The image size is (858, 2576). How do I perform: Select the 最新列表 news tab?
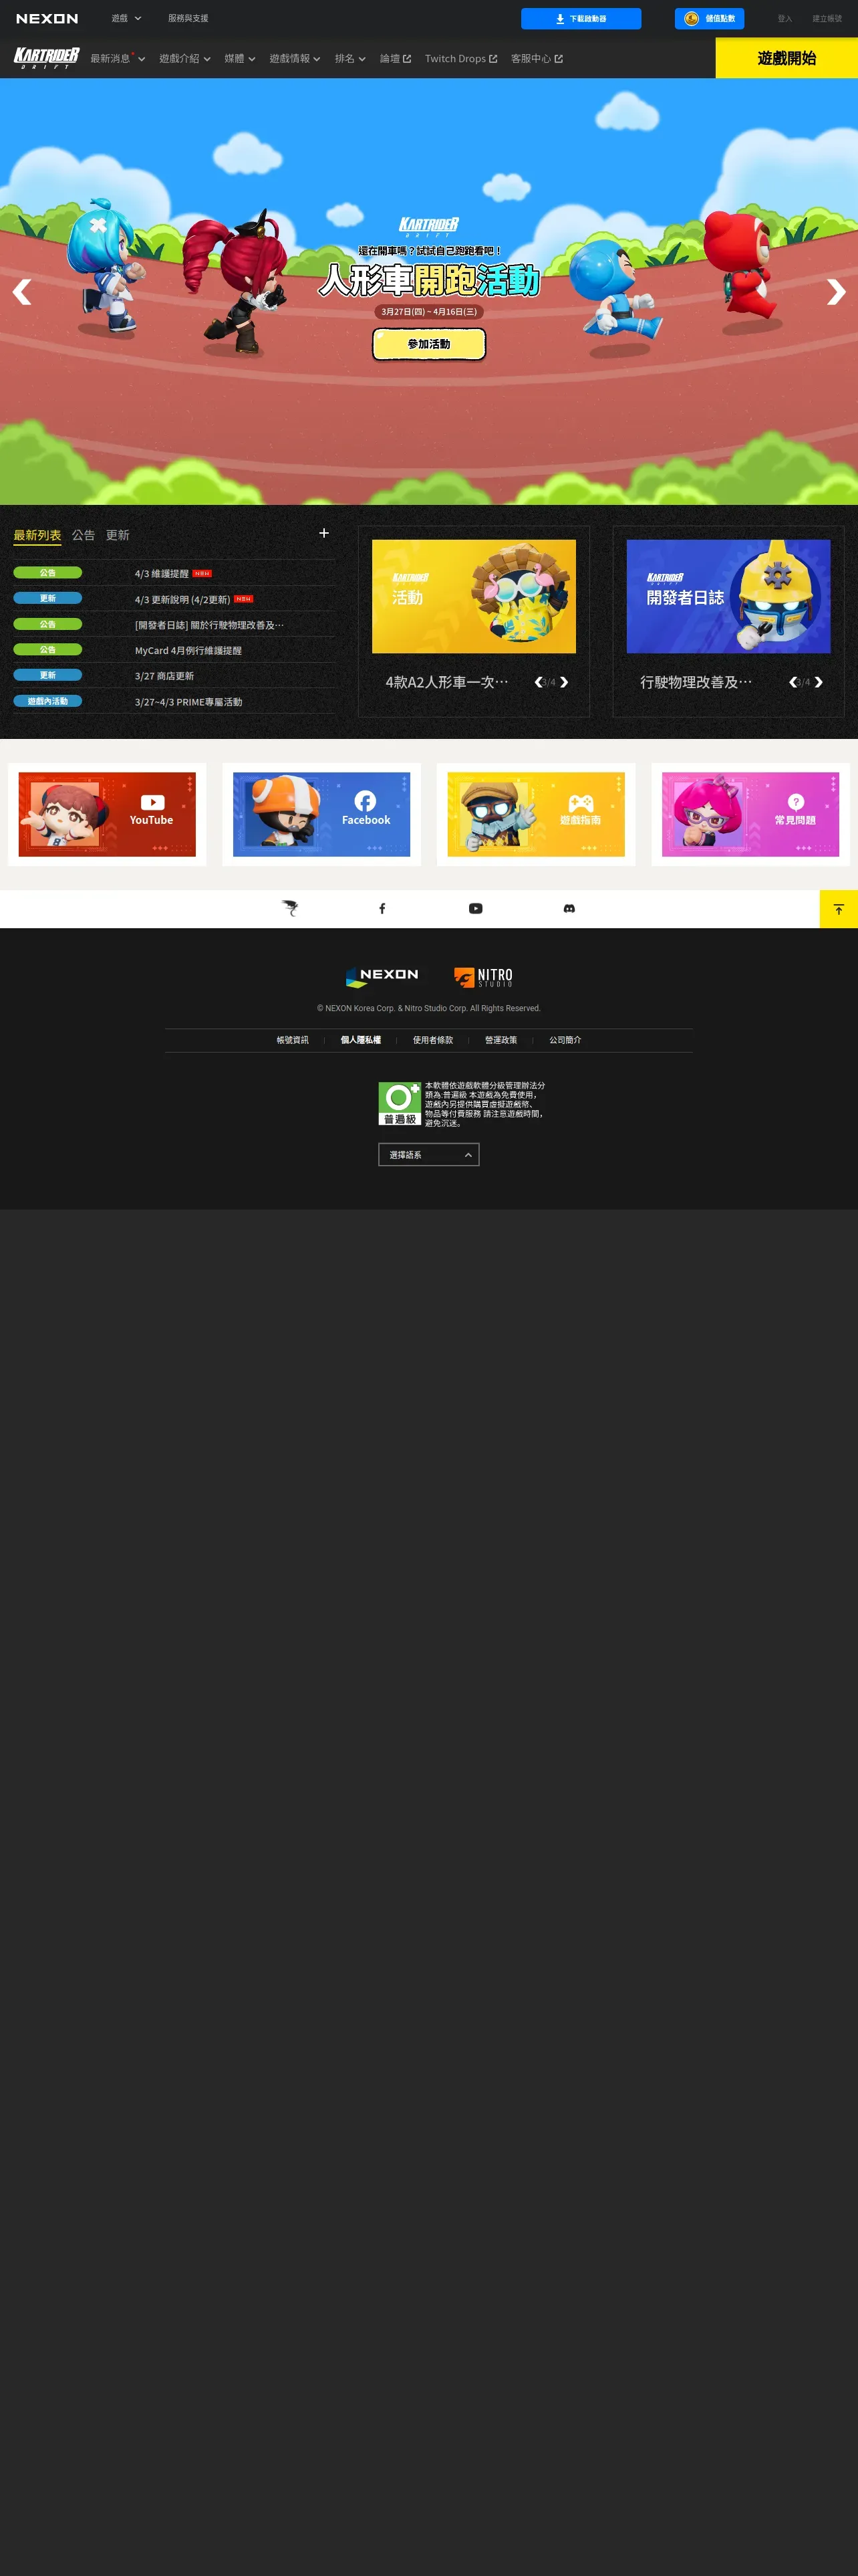37,535
